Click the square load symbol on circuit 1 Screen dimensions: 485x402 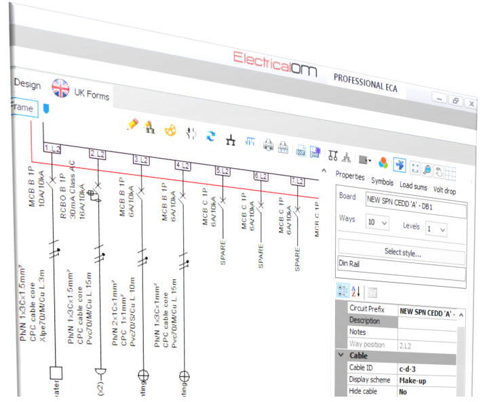56,373
